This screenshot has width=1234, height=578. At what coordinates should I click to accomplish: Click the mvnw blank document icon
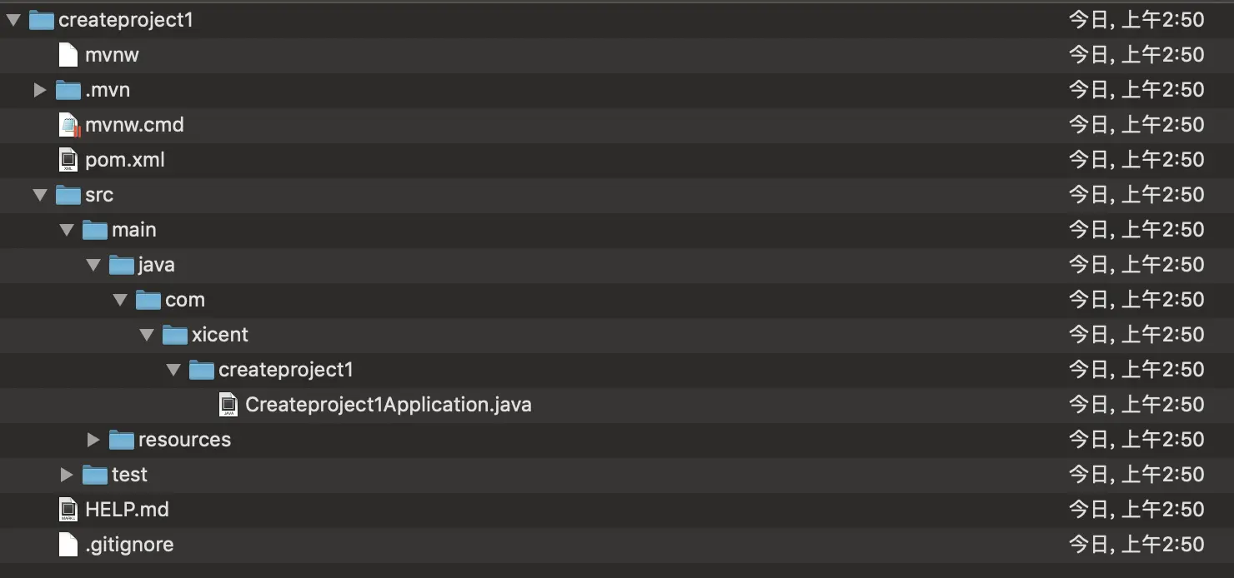coord(68,55)
